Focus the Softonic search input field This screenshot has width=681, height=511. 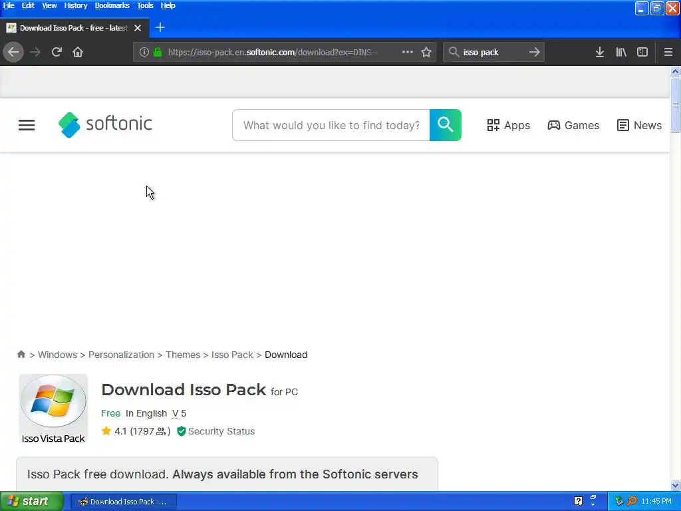331,125
